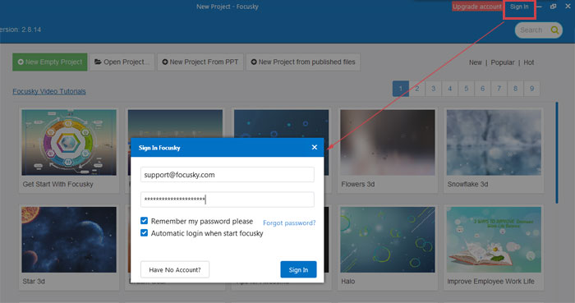Go to template page 6
The image size is (575, 303).
[483, 89]
